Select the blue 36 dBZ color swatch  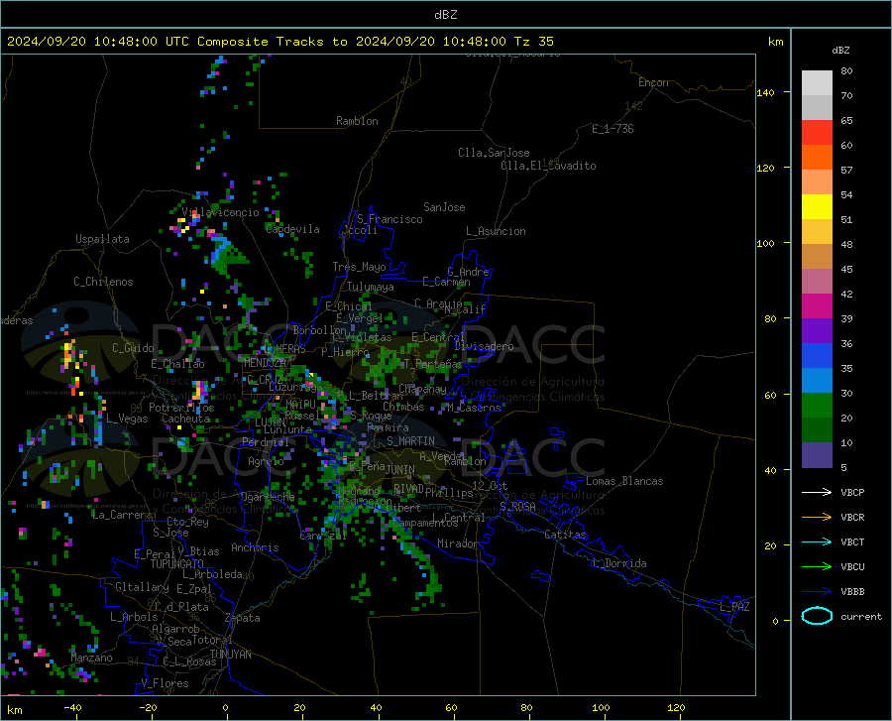817,356
